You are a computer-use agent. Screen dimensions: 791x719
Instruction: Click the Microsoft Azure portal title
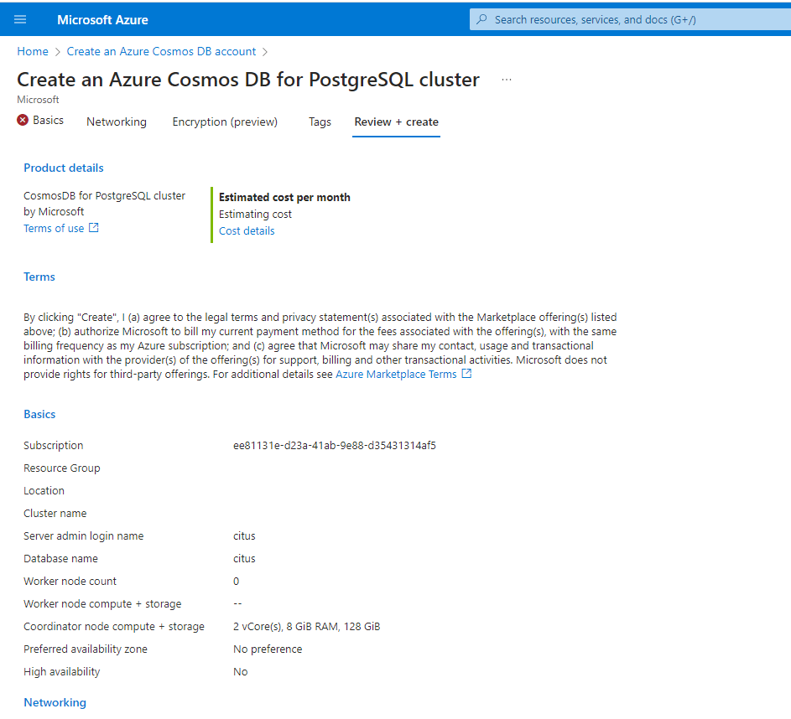[102, 19]
